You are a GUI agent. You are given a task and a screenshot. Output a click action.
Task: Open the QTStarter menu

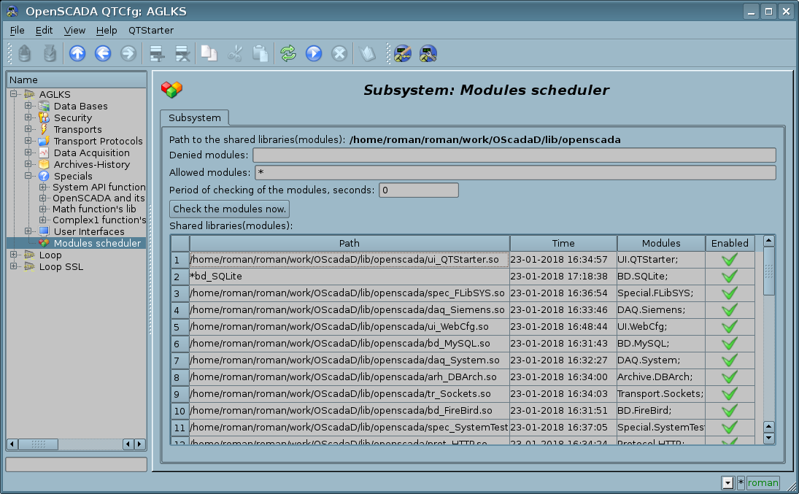[151, 31]
